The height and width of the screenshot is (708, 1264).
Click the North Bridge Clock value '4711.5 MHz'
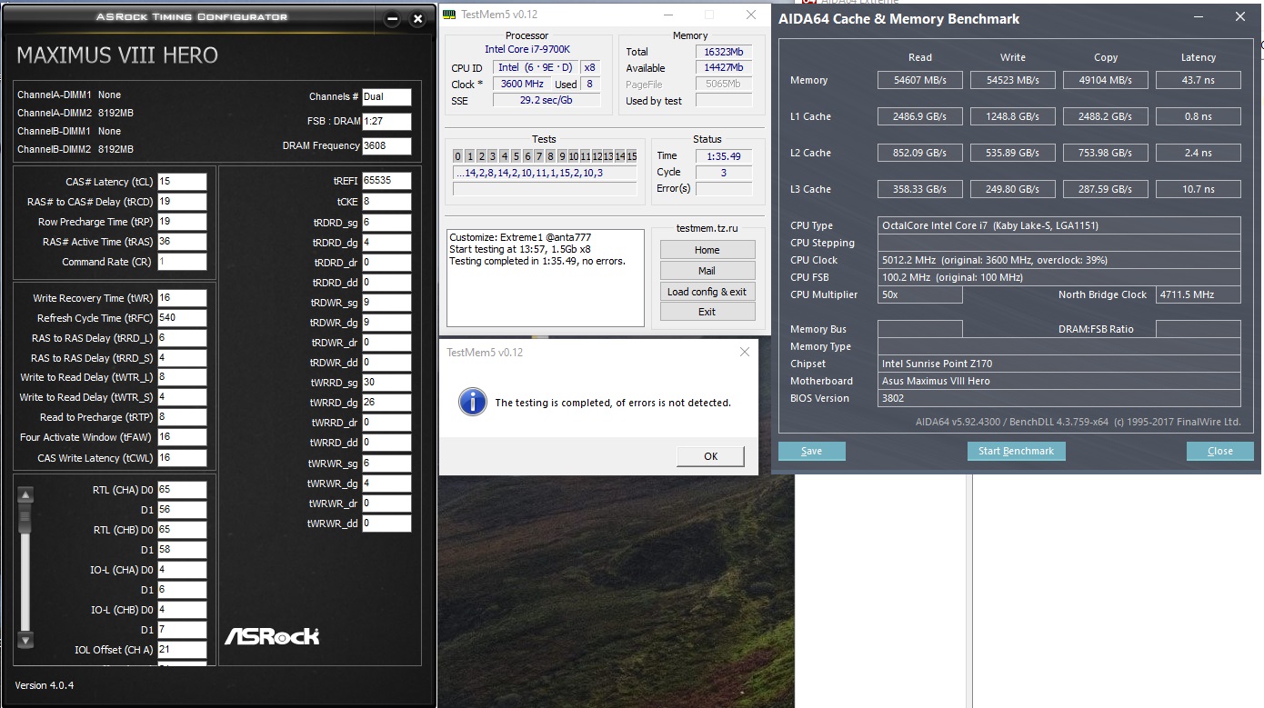(x=1199, y=294)
